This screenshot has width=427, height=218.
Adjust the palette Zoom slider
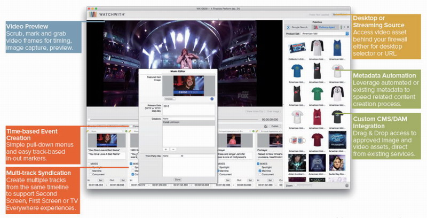click(304, 185)
